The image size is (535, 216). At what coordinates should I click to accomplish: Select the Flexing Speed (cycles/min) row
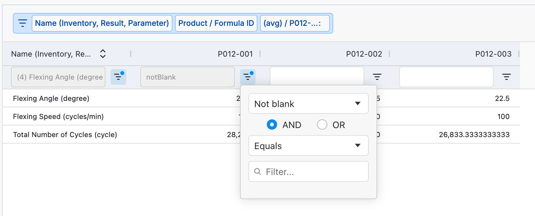pos(58,116)
